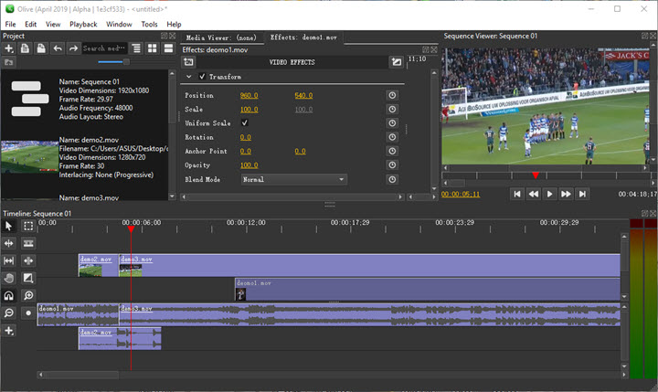658x392 pixels.
Task: Uncheck the Uniform Scale checkbox
Action: click(244, 122)
